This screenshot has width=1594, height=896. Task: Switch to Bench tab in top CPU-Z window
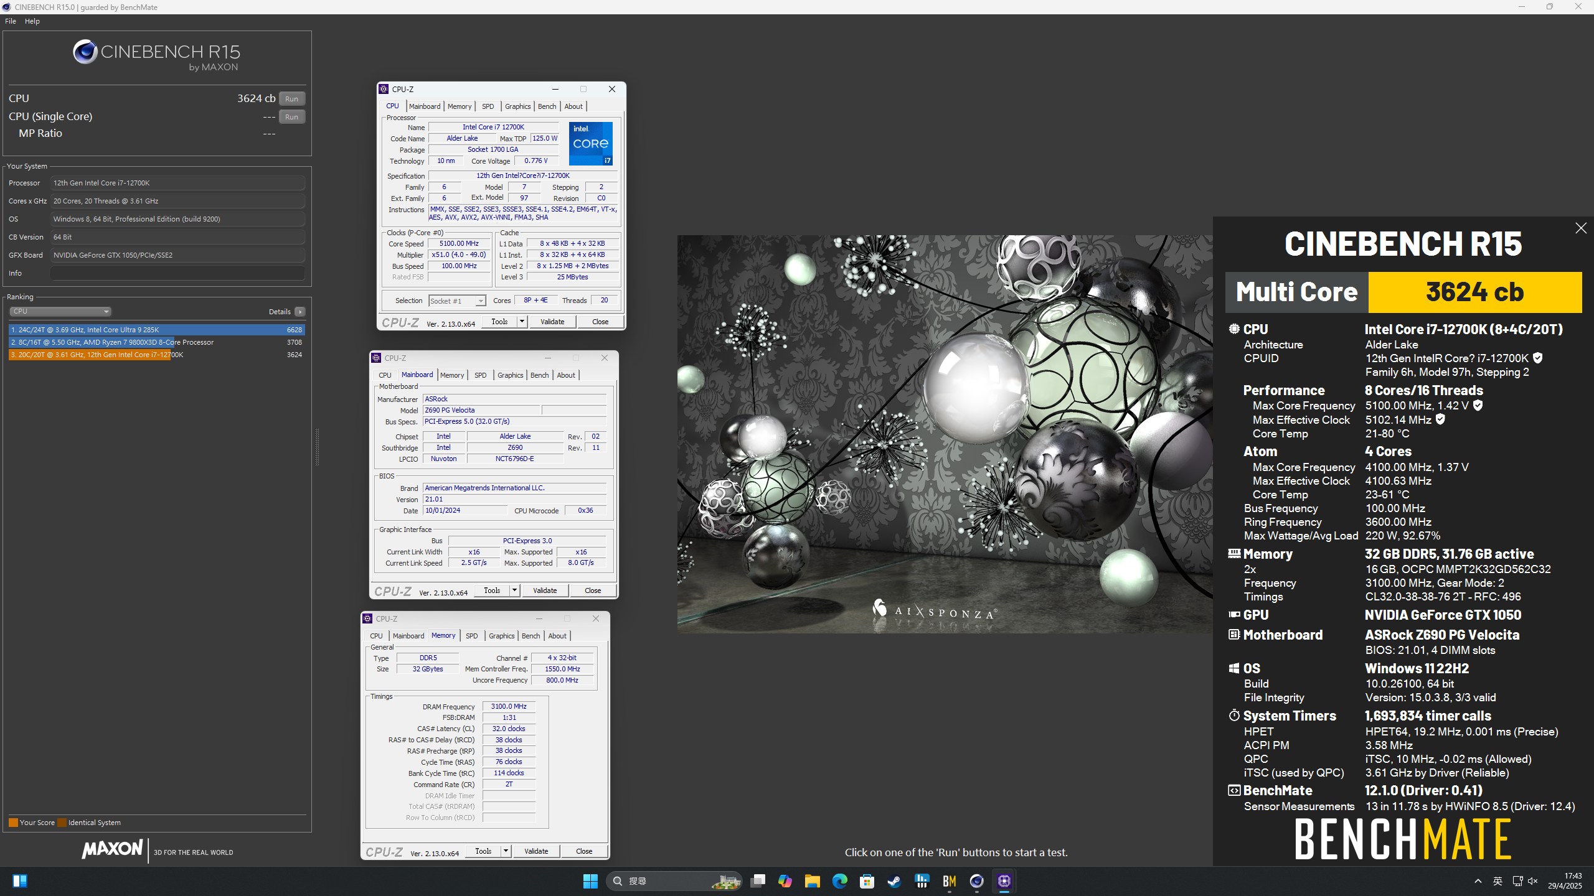pyautogui.click(x=547, y=106)
